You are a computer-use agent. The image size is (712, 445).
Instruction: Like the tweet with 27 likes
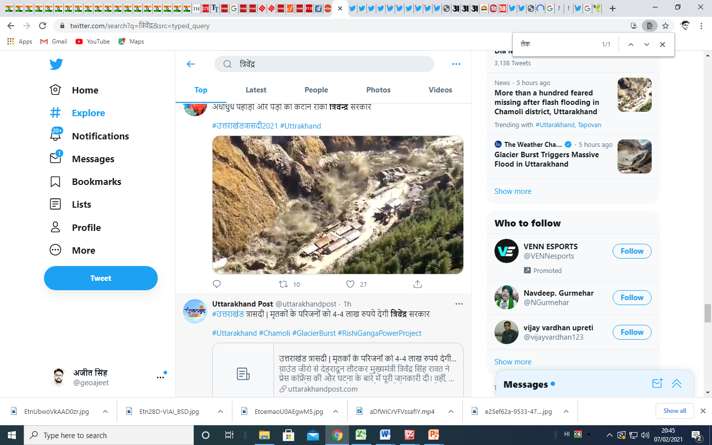pos(350,284)
